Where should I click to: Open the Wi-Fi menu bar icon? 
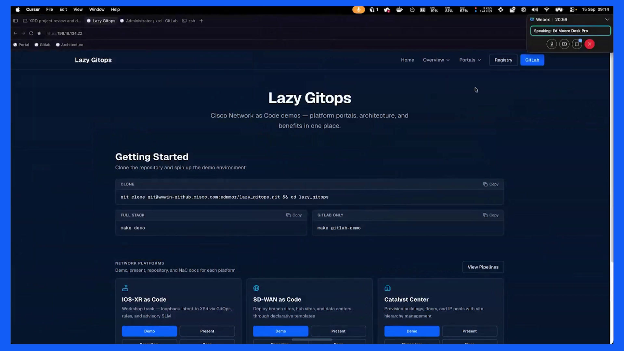[547, 10]
